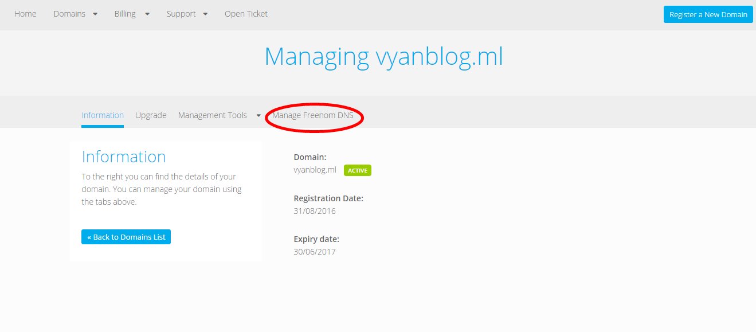Switch to the Upgrade tab

pyautogui.click(x=151, y=115)
